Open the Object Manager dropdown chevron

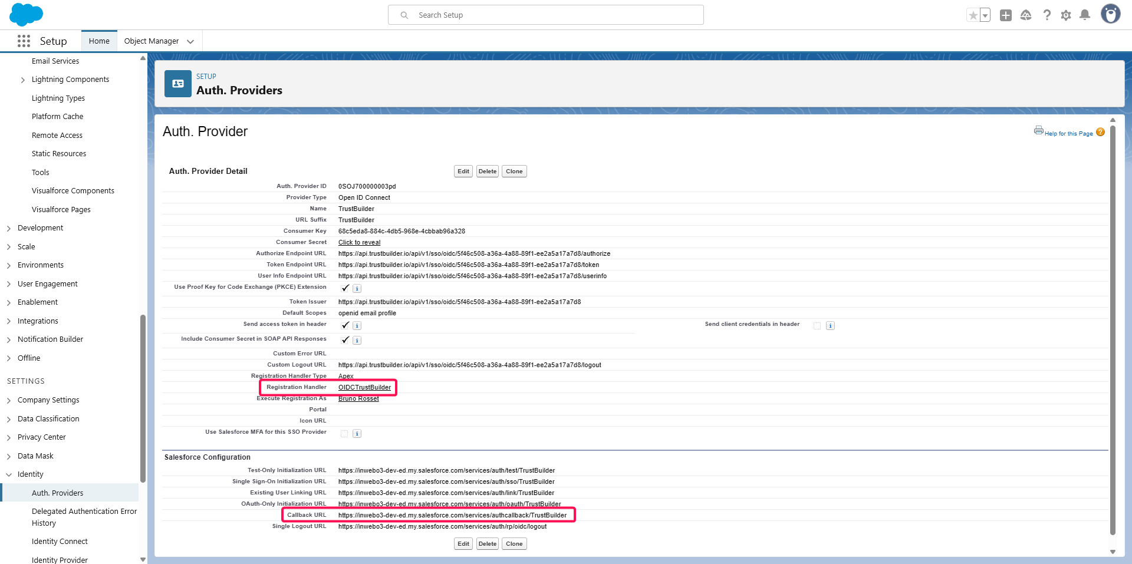click(x=190, y=41)
